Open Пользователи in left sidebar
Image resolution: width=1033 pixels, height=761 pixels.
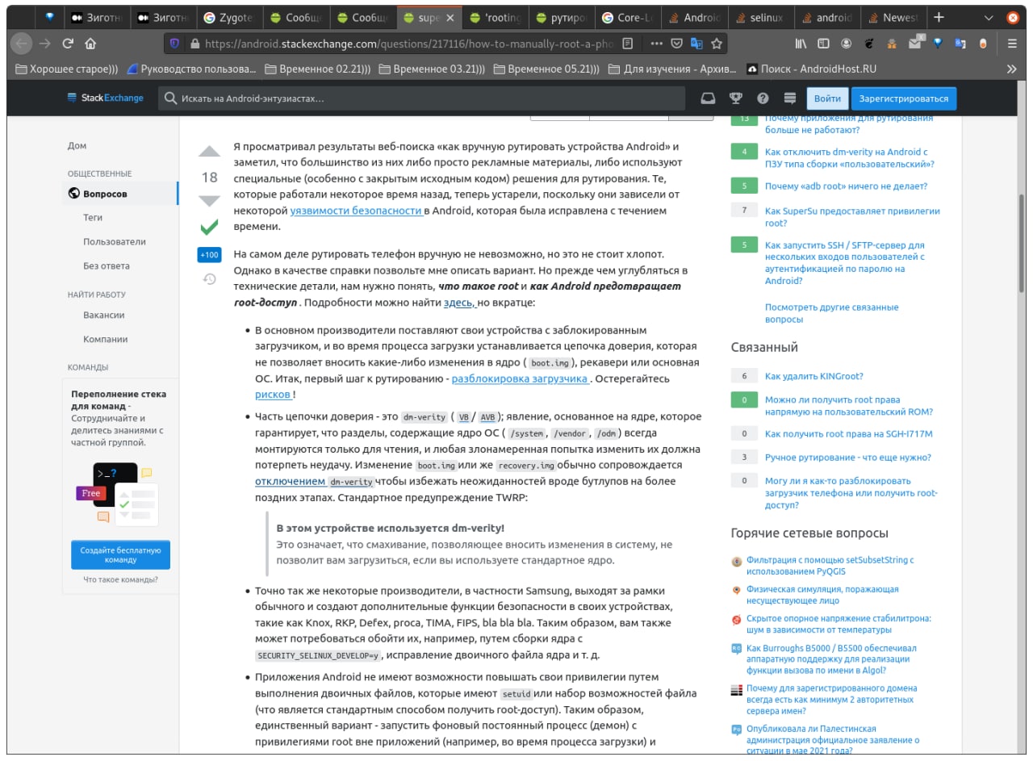coord(115,242)
